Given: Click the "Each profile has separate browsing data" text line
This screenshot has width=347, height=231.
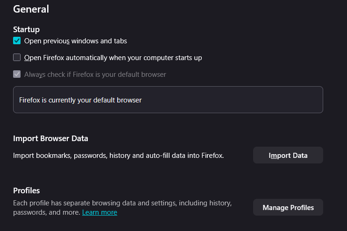Looking at the screenshot, I should coord(122,203).
